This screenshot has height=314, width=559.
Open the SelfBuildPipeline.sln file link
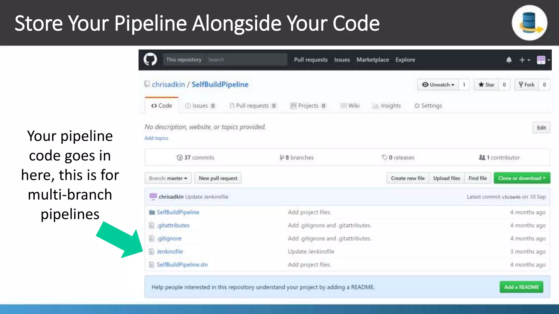point(182,265)
